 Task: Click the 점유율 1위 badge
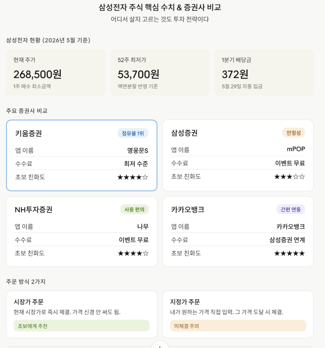133,133
